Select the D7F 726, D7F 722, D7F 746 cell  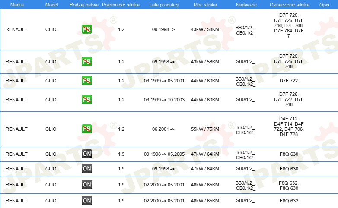[289, 99]
